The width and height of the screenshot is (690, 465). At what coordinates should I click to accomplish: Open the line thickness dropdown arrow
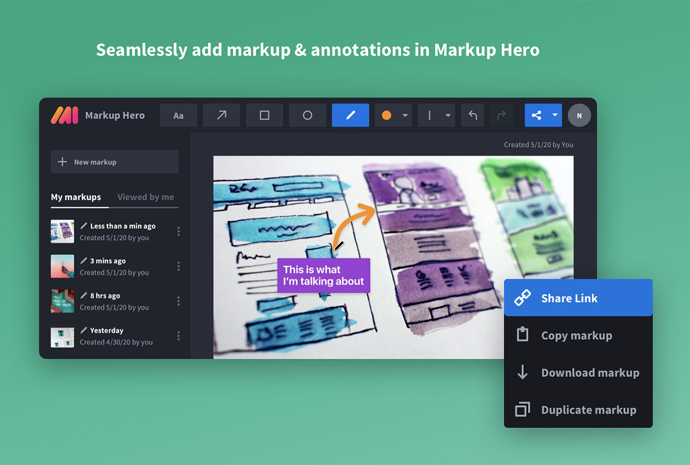[x=448, y=116]
